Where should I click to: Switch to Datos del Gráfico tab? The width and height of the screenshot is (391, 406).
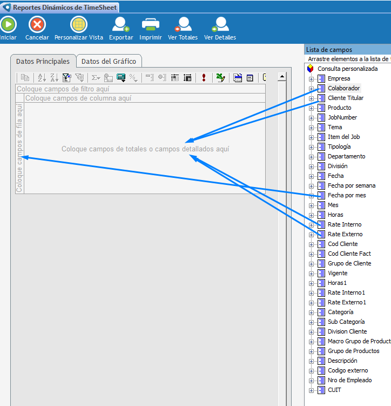tap(109, 61)
